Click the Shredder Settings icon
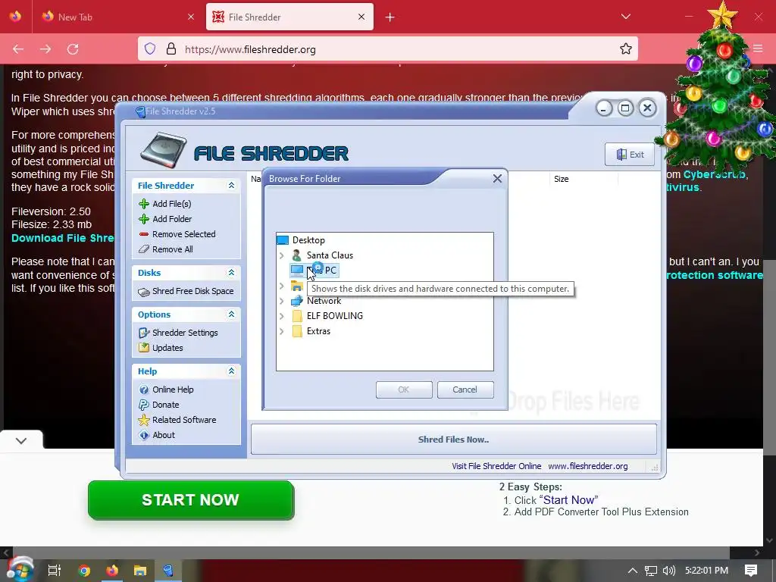776x582 pixels. [x=144, y=333]
